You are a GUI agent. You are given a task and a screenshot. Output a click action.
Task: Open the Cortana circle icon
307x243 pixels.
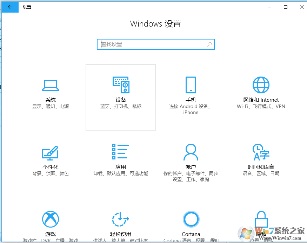[x=191, y=219]
